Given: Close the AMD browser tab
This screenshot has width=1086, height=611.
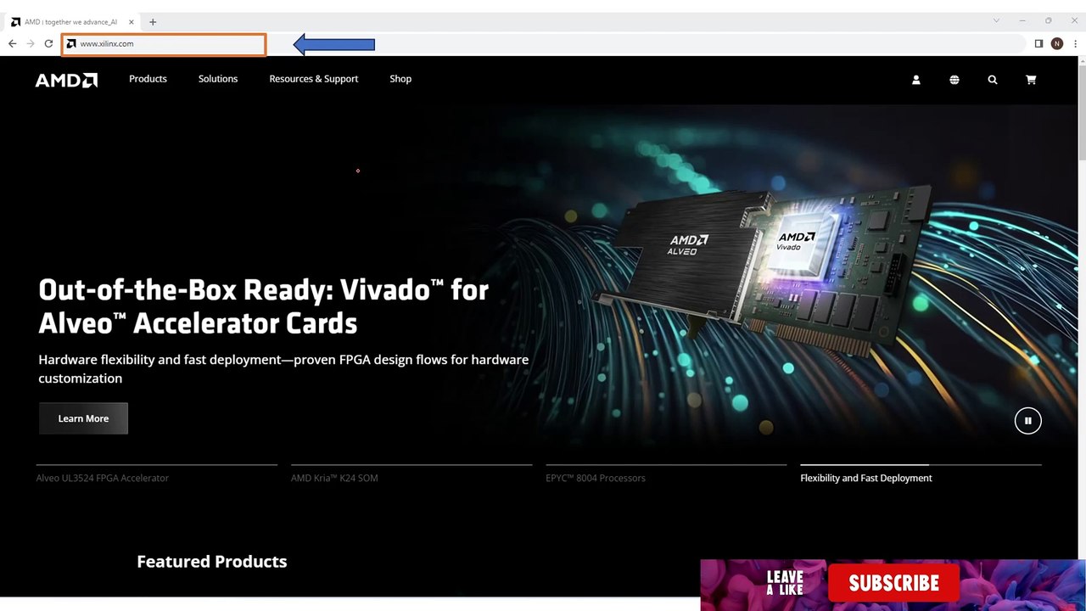Looking at the screenshot, I should point(132,22).
